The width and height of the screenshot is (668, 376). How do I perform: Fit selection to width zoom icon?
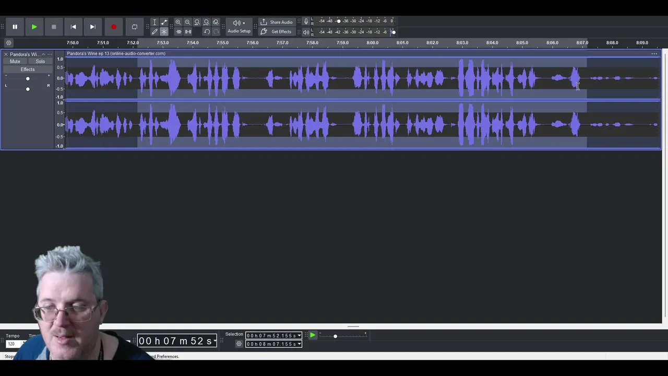pyautogui.click(x=197, y=22)
